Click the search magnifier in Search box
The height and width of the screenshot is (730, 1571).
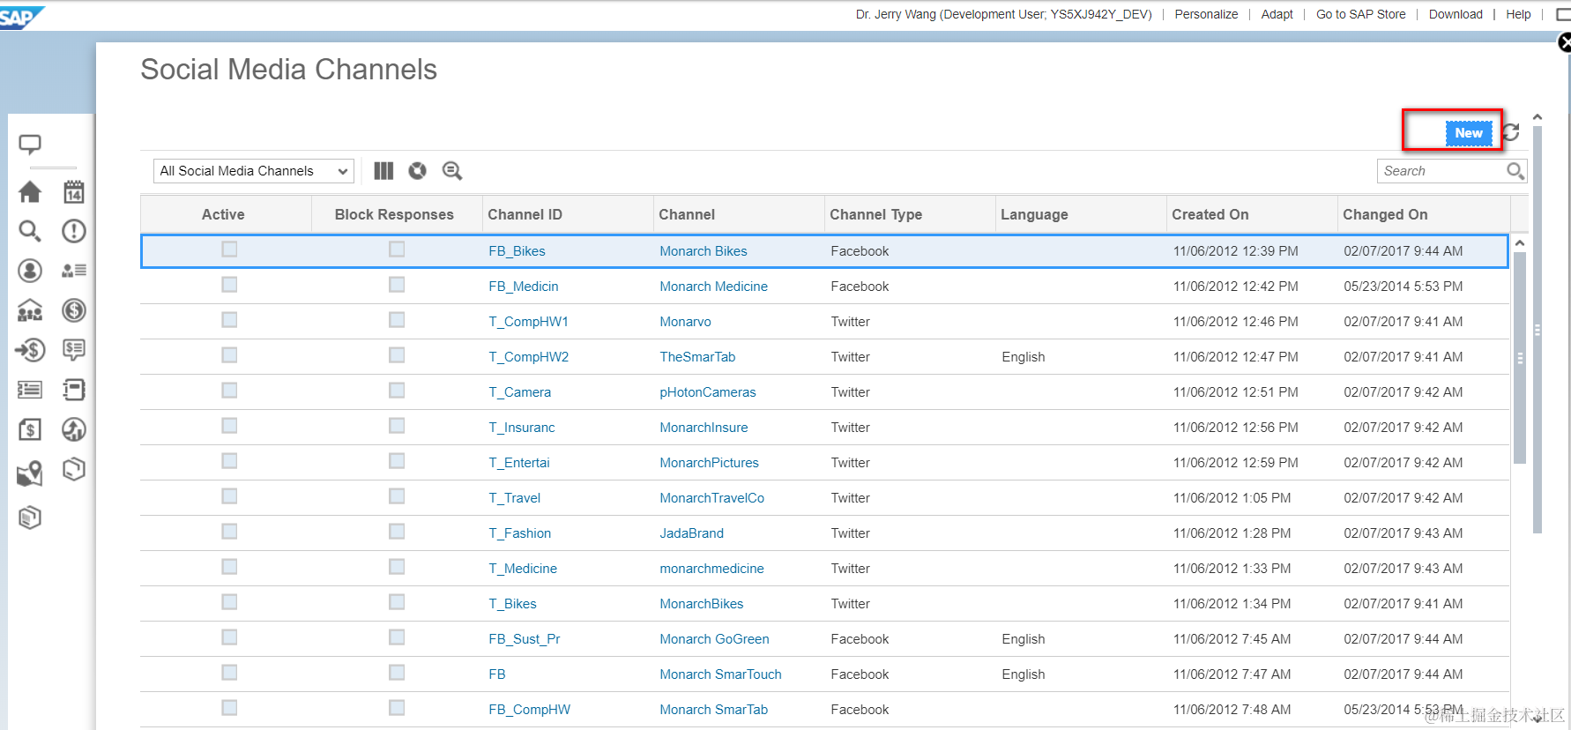[1515, 171]
